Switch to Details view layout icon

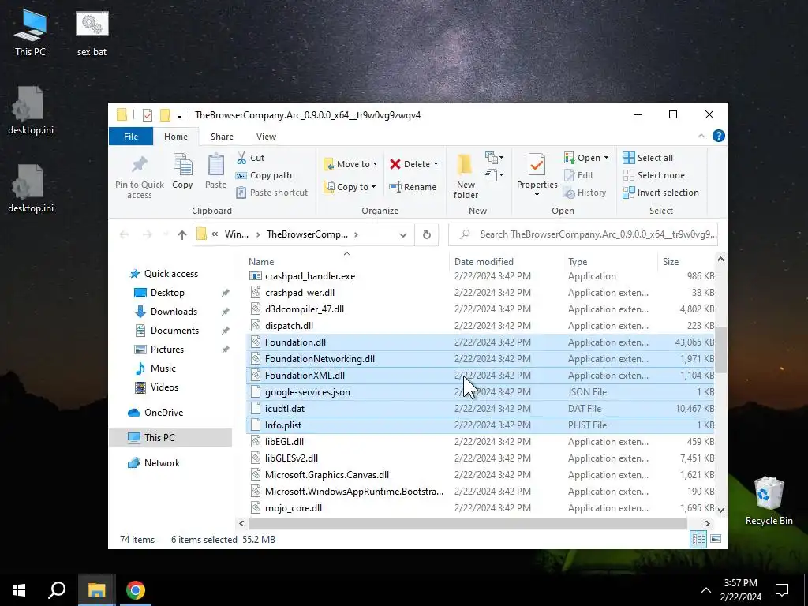click(699, 539)
